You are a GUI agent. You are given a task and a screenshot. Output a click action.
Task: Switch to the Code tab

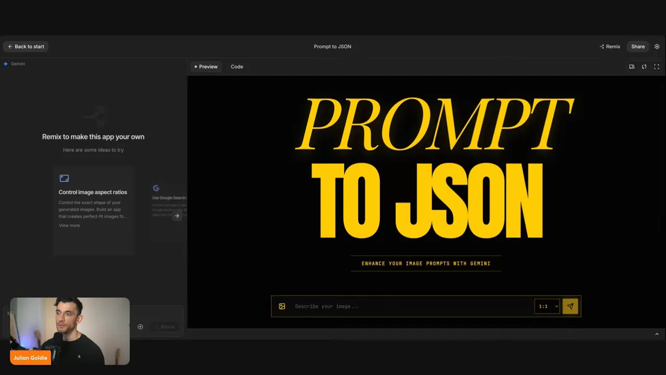click(x=237, y=67)
